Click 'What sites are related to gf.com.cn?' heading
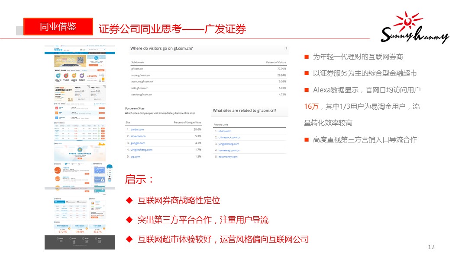Viewport: 462px width, 259px height. click(245, 111)
